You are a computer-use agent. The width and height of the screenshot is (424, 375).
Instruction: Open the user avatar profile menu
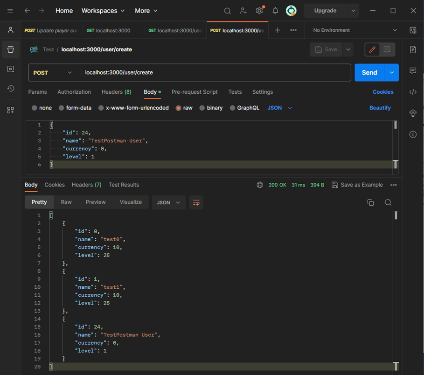click(x=291, y=11)
